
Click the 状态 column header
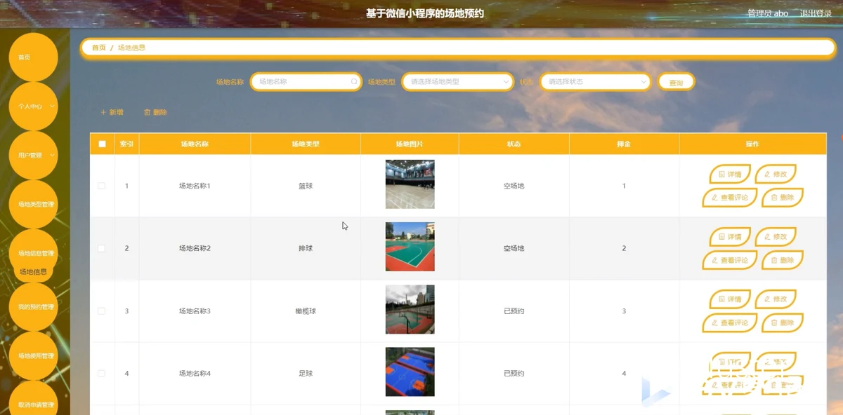[514, 144]
